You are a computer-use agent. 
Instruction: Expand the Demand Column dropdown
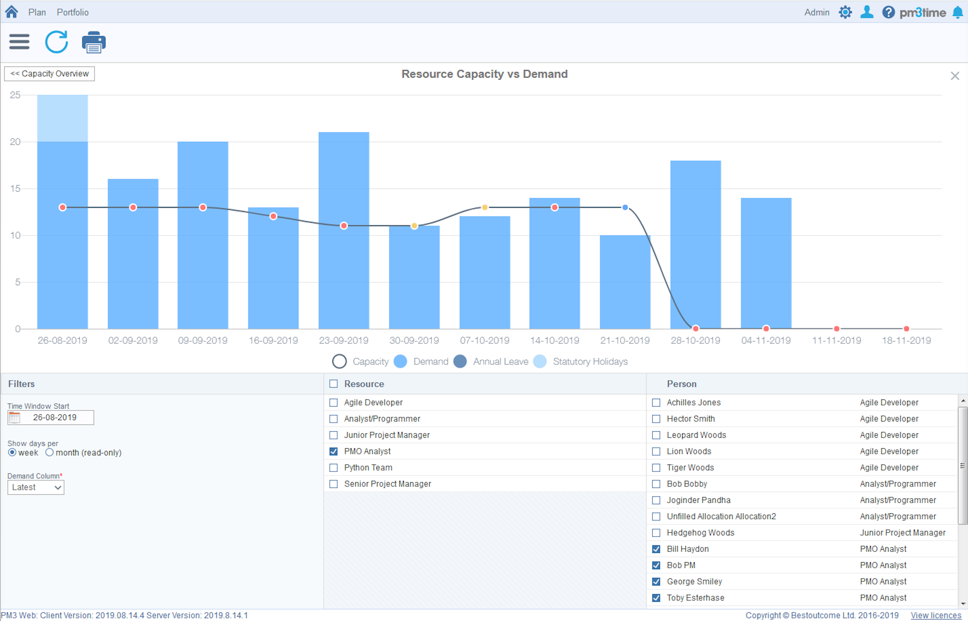(36, 487)
